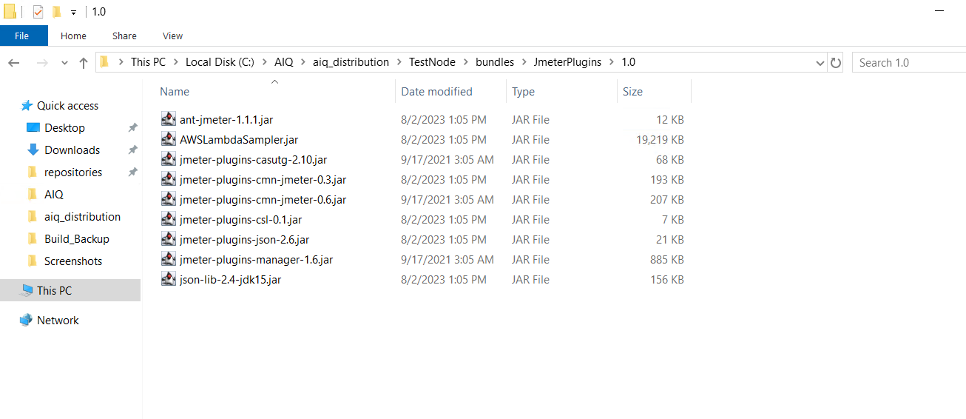Click the Up one level arrow
Screen dimensions: 966x419
coord(84,63)
